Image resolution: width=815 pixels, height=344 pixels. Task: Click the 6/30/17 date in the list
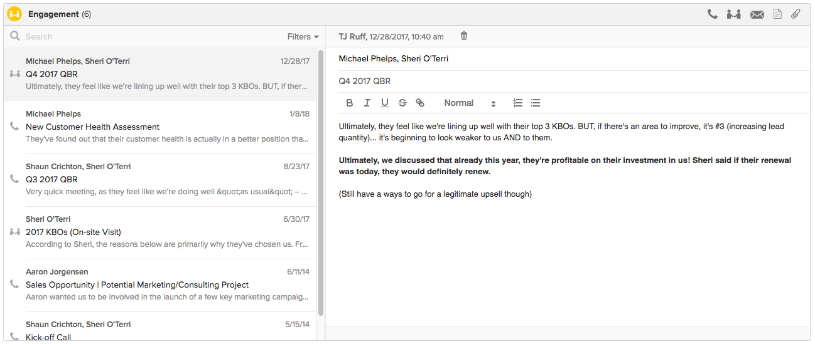click(296, 219)
